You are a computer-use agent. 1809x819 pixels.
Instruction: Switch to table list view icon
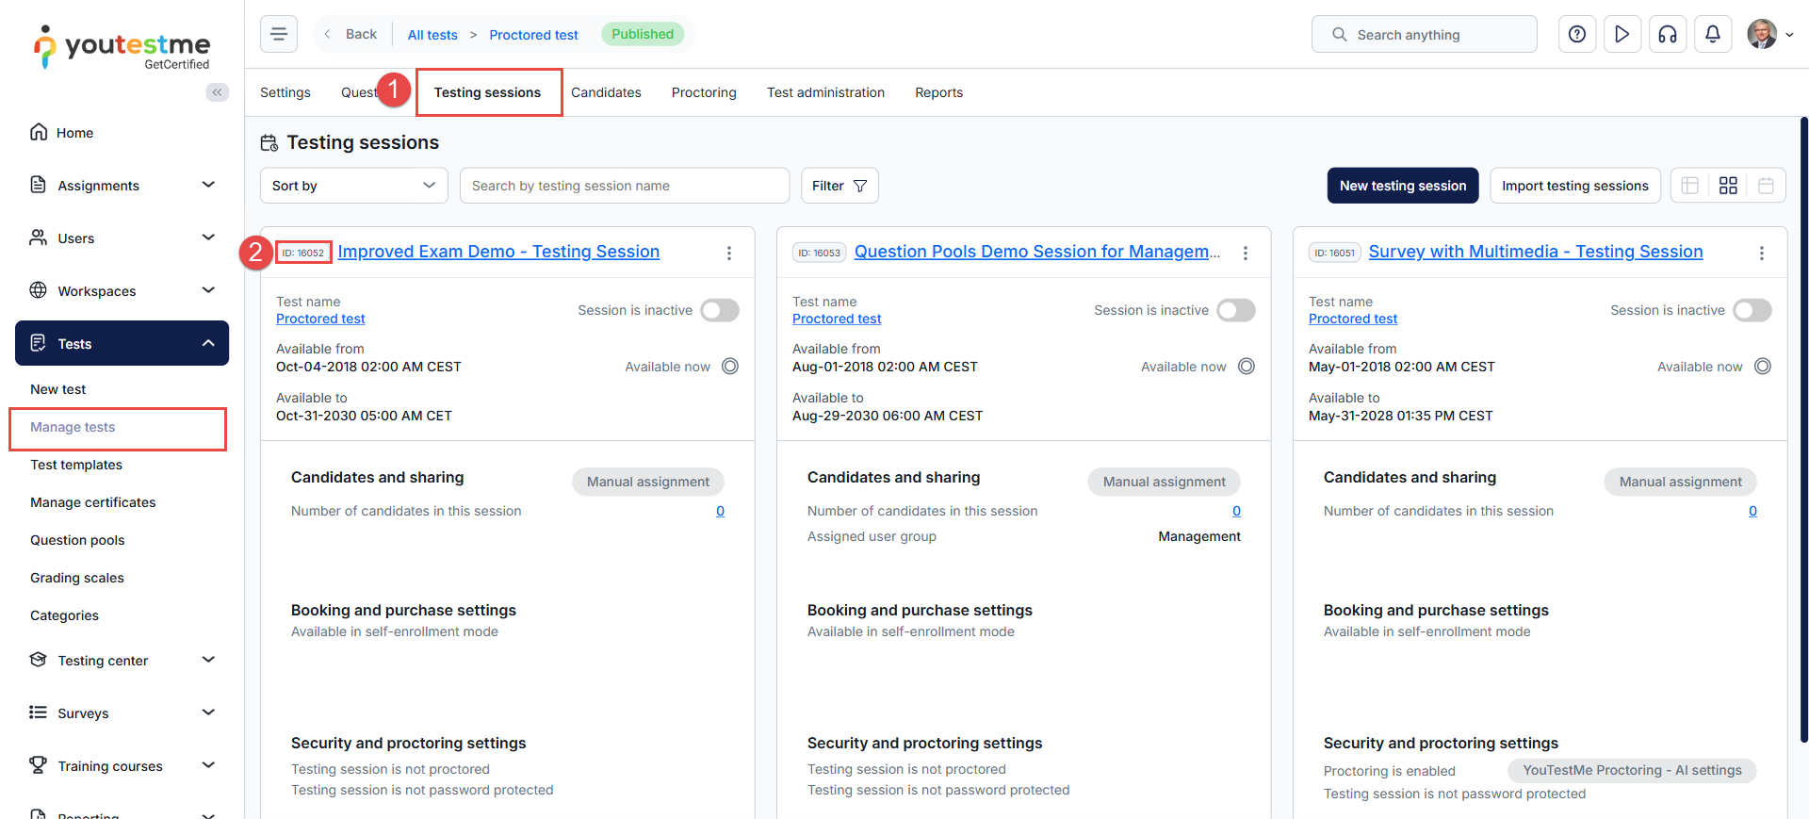pos(1690,186)
